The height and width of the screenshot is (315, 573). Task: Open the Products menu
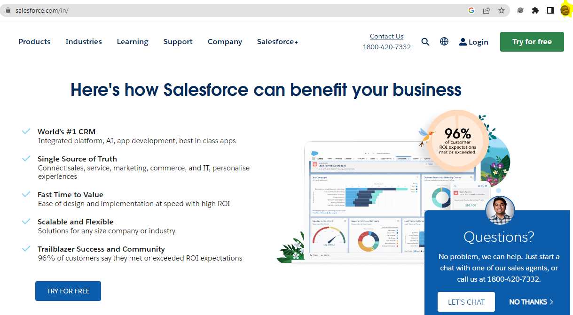click(x=34, y=42)
